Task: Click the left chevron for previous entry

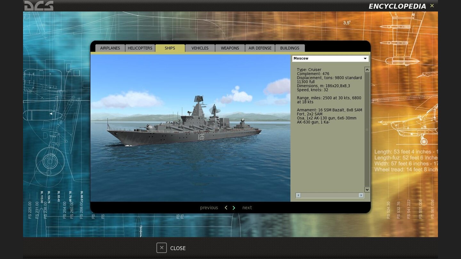Action: [226, 208]
